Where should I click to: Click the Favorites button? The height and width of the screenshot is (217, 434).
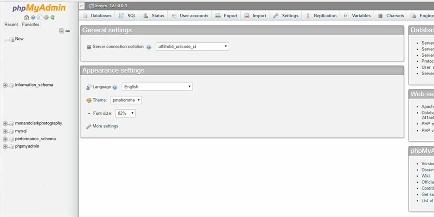[30, 25]
